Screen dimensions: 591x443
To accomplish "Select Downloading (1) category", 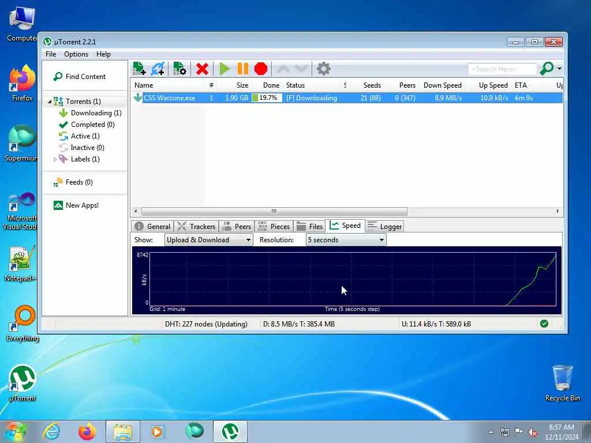I will tap(96, 113).
